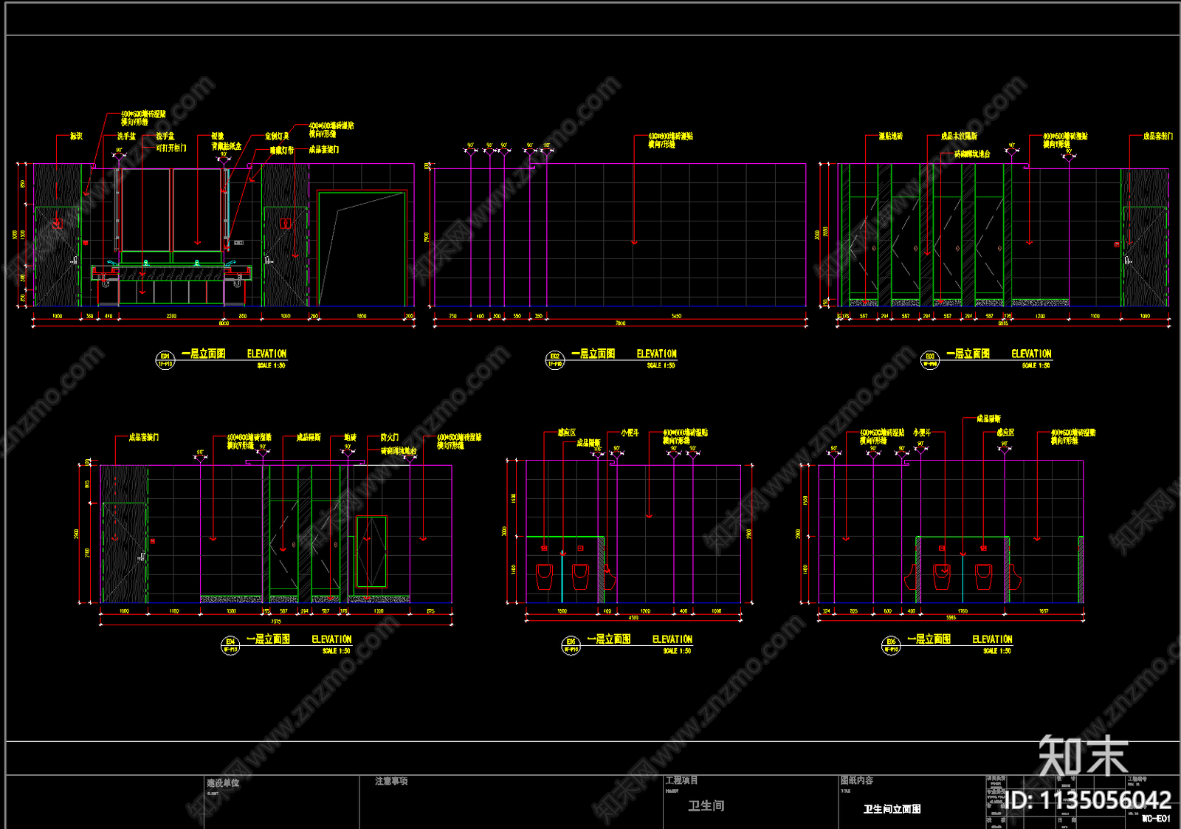Click the door opening outline in E01
The height and width of the screenshot is (829, 1181).
coord(362,249)
